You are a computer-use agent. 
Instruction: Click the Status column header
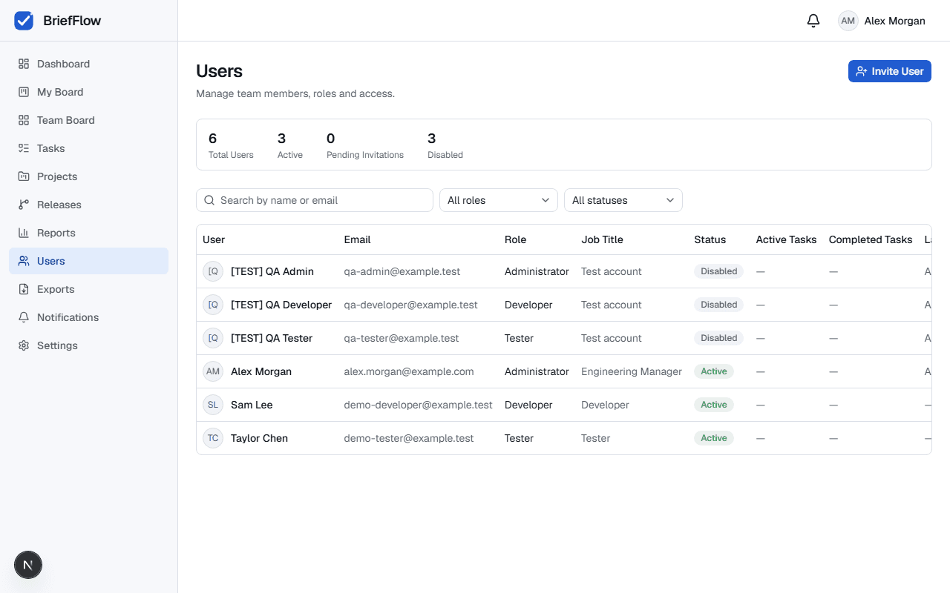point(710,239)
